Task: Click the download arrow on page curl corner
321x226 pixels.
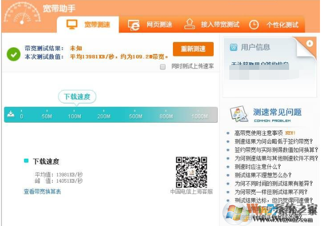Action: (310, 43)
